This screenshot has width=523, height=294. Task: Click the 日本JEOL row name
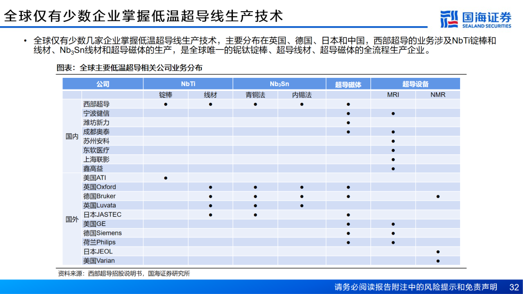click(x=98, y=251)
